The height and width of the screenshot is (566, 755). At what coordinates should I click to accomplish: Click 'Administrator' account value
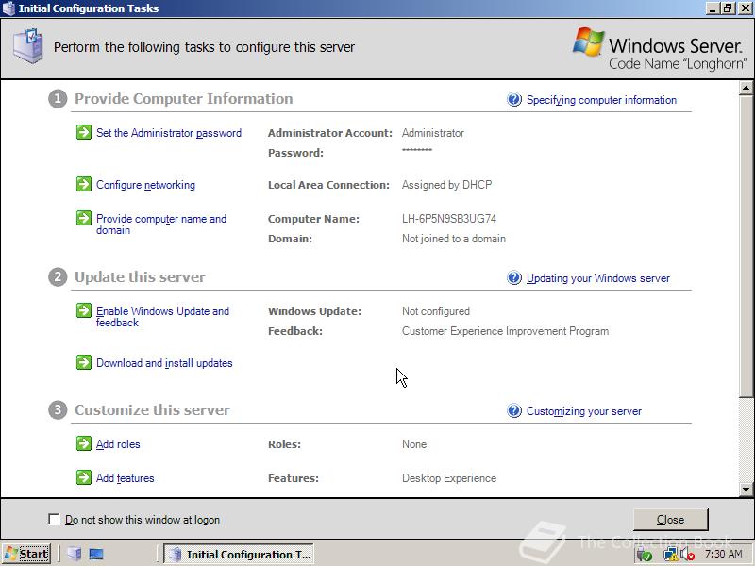point(433,133)
